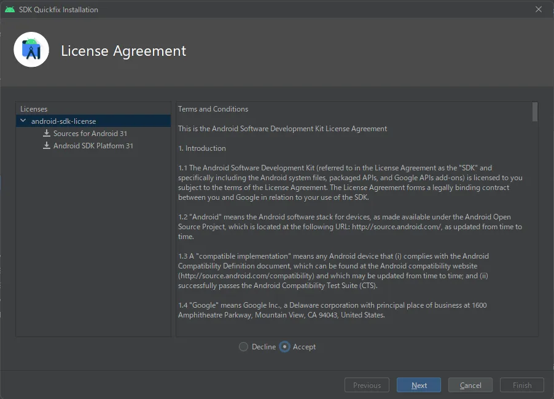Click the download icon beside Android SDK Platform 31
The height and width of the screenshot is (399, 554).
[x=47, y=146]
